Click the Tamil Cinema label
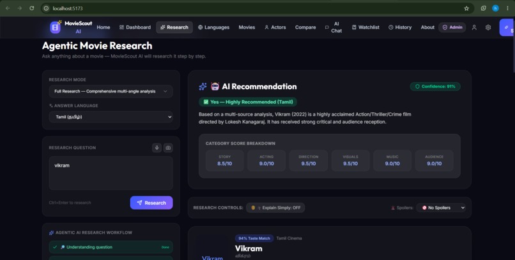This screenshot has width=515, height=260. tap(289, 238)
